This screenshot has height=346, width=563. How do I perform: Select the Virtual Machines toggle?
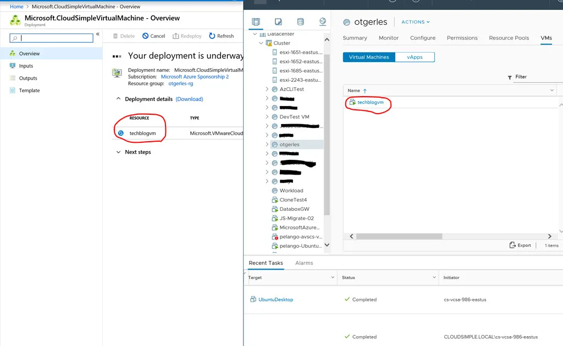click(x=369, y=57)
